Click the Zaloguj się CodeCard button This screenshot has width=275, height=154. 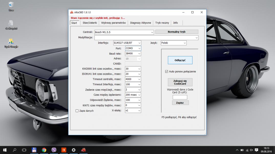pos(180,82)
